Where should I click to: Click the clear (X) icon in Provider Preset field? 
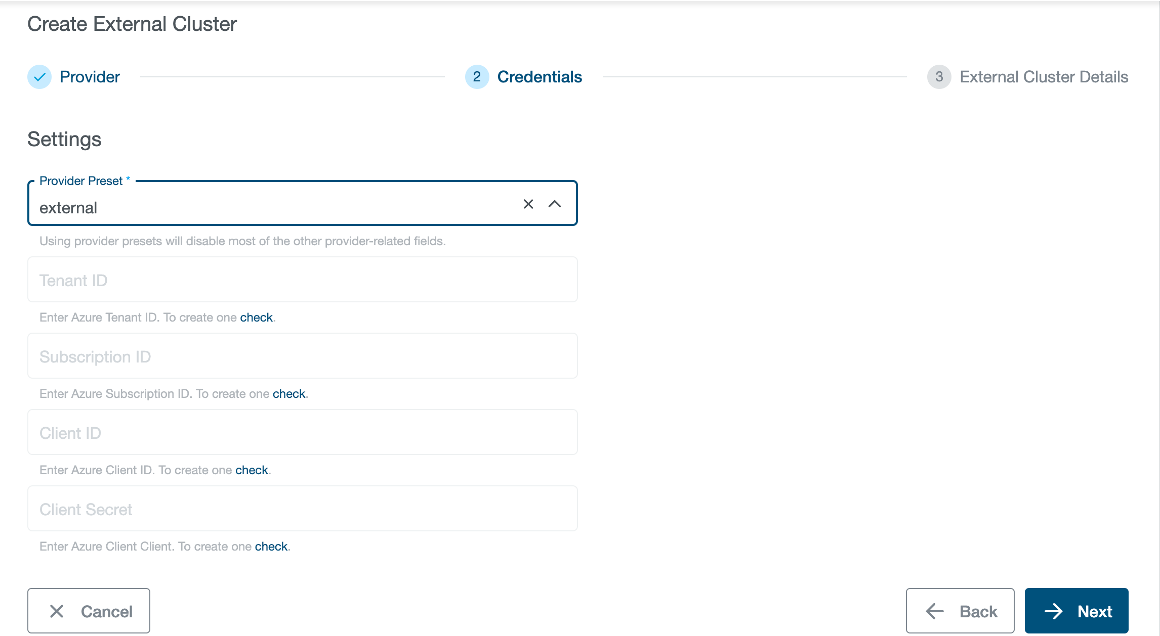click(527, 204)
